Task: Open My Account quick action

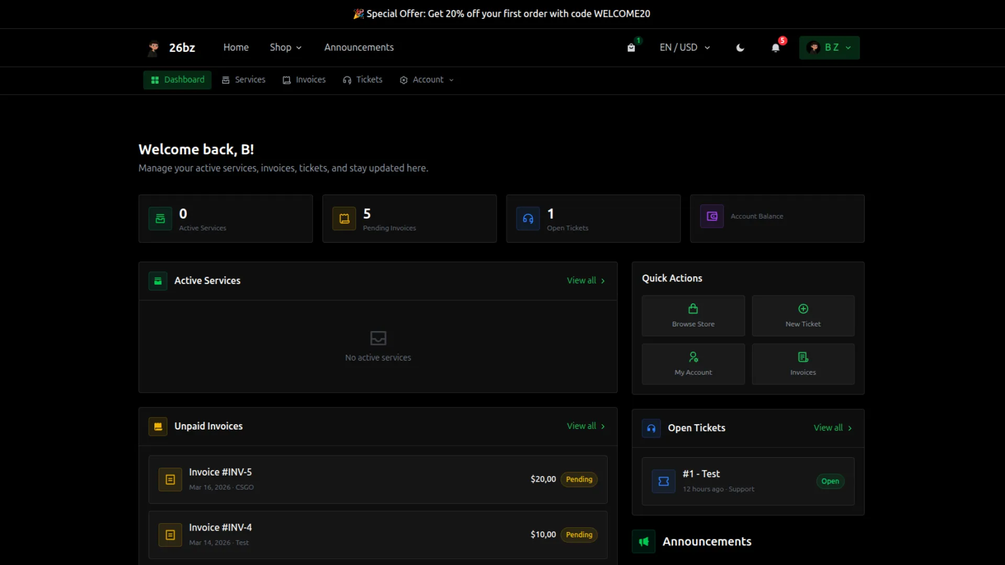Action: coord(693,364)
